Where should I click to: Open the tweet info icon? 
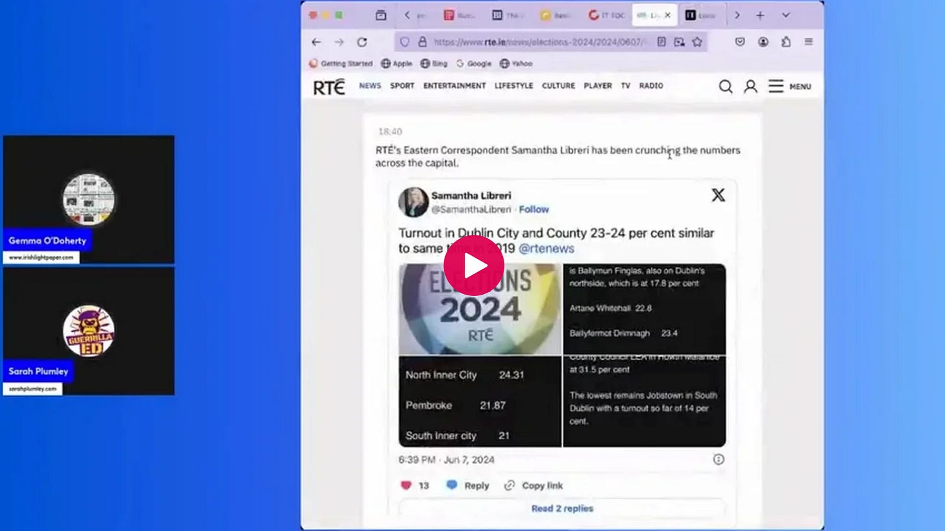point(718,459)
